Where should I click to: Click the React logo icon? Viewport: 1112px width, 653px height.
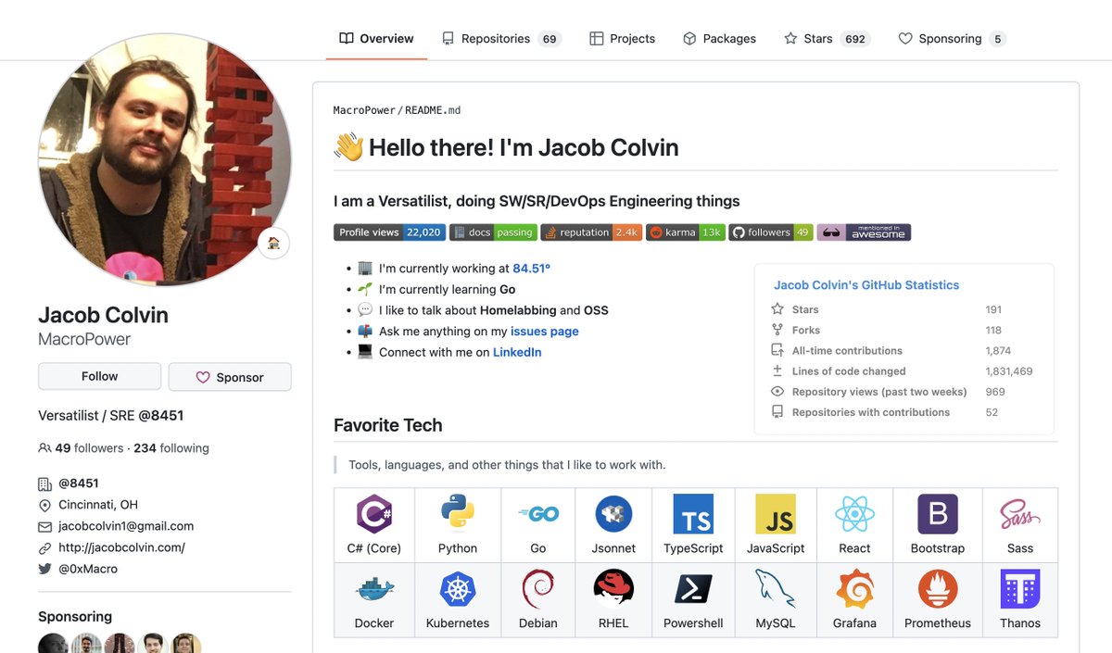[x=854, y=513]
